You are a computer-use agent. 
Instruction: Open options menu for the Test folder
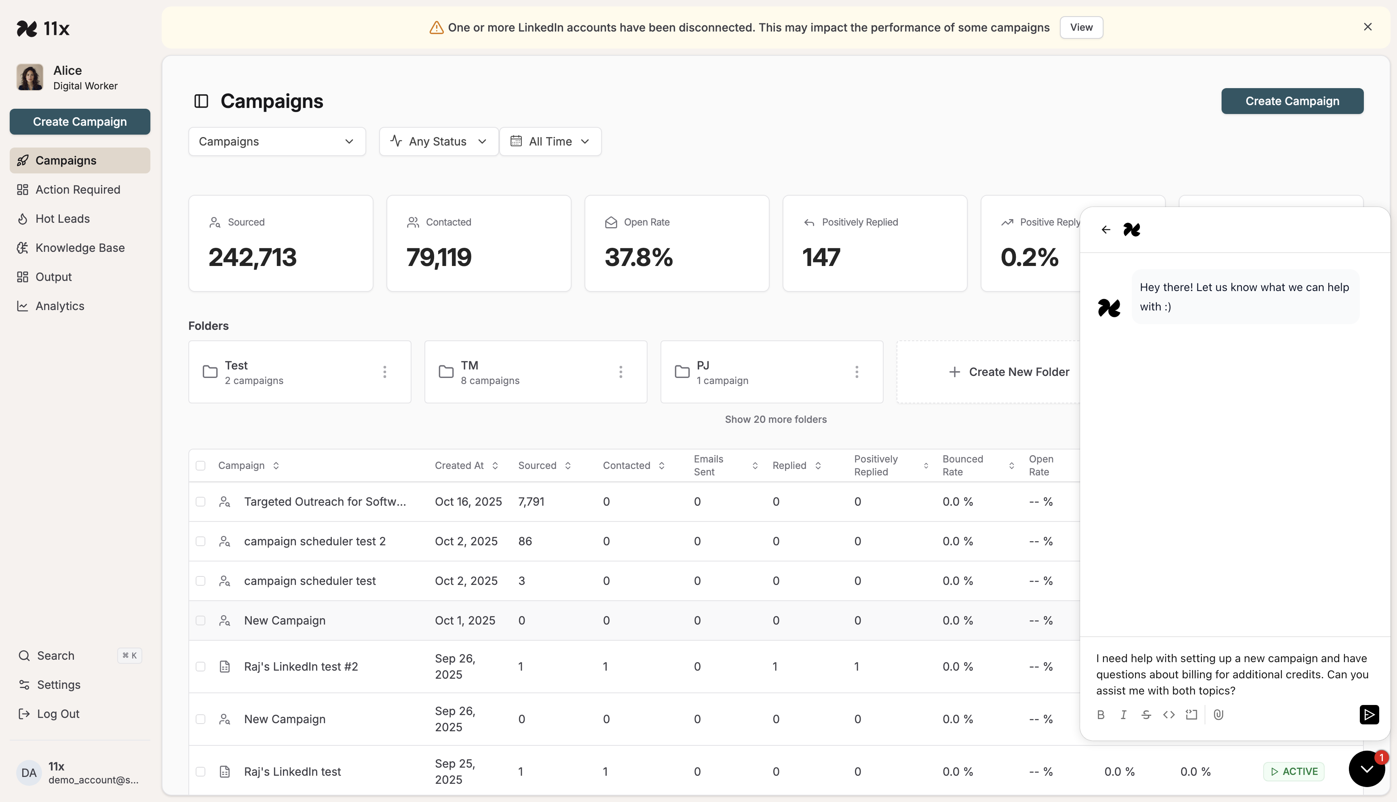point(384,372)
